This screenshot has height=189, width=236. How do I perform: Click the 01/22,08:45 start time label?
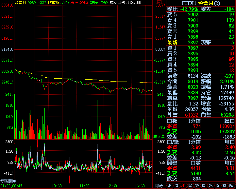(11, 186)
